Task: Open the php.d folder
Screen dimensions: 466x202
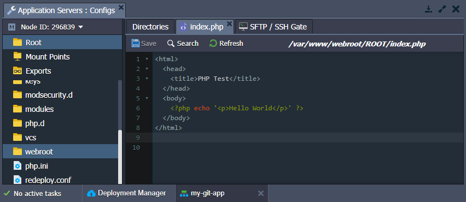Action: (x=61, y=123)
